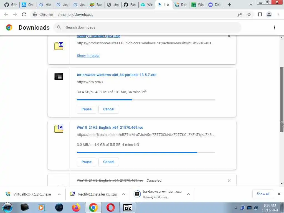Pause the tor-browser download

click(87, 109)
